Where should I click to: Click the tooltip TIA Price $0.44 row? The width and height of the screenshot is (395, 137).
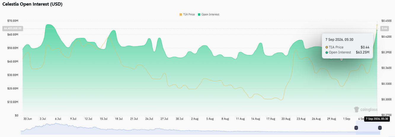347,47
